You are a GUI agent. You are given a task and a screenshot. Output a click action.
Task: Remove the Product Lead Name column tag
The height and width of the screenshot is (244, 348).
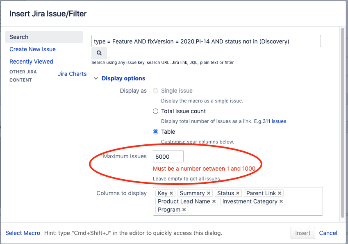pyautogui.click(x=215, y=201)
